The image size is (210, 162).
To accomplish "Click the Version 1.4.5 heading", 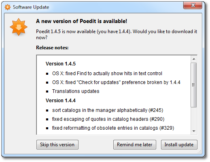I will tap(61, 64).
